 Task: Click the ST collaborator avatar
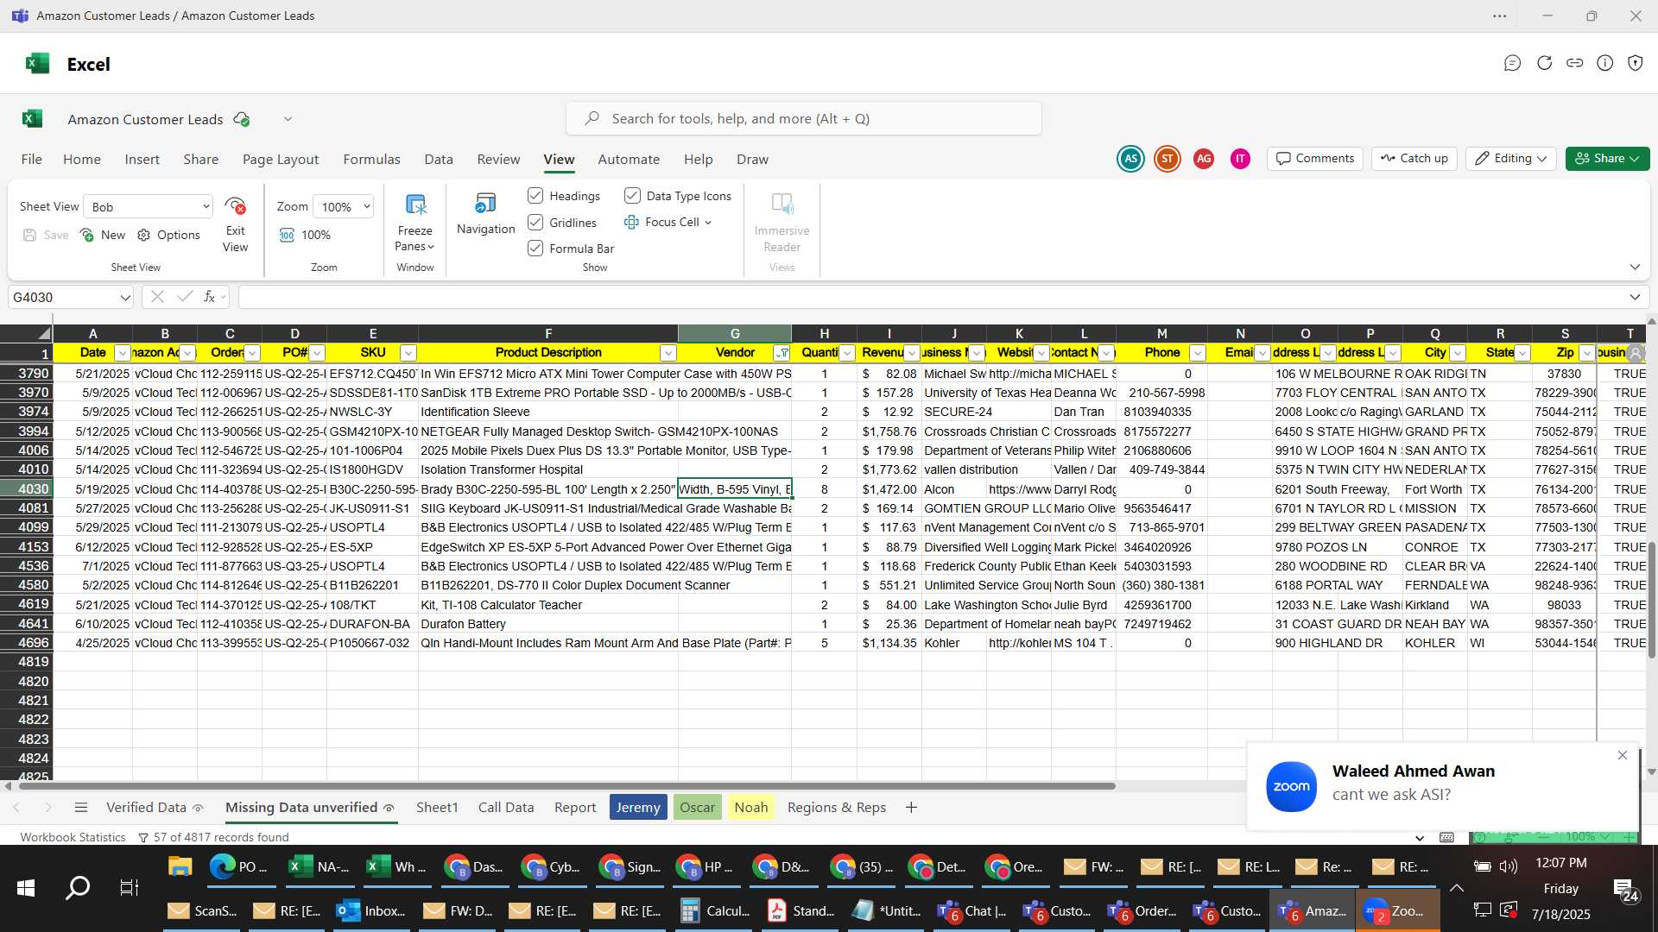click(x=1168, y=159)
